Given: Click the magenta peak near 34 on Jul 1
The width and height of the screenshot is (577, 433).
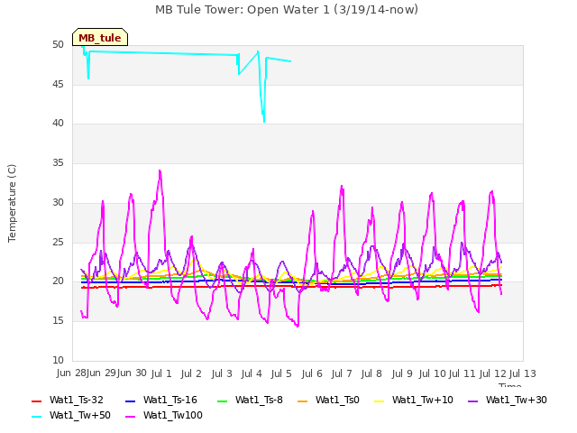Looking at the screenshot, I should [160, 170].
